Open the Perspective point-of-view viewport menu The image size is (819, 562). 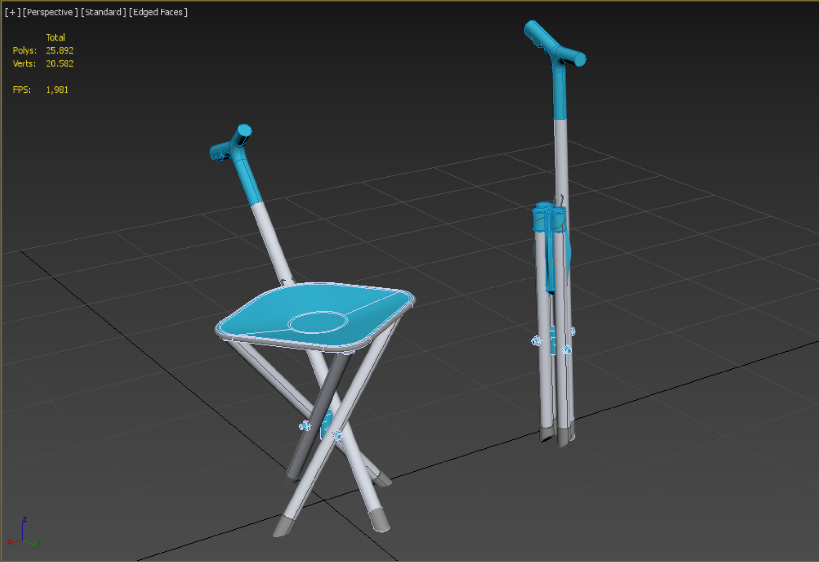[x=50, y=12]
